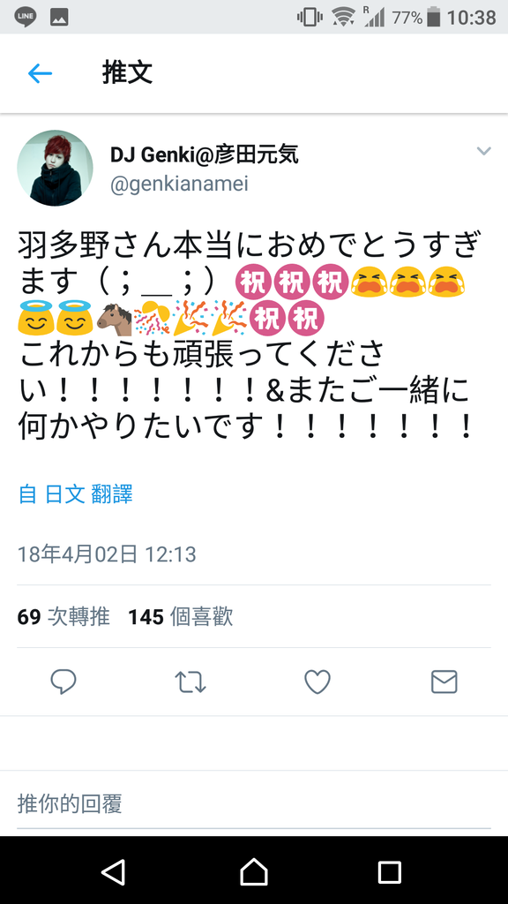This screenshot has width=508, height=904.
Task: Like the tweet with heart icon
Action: click(x=317, y=682)
